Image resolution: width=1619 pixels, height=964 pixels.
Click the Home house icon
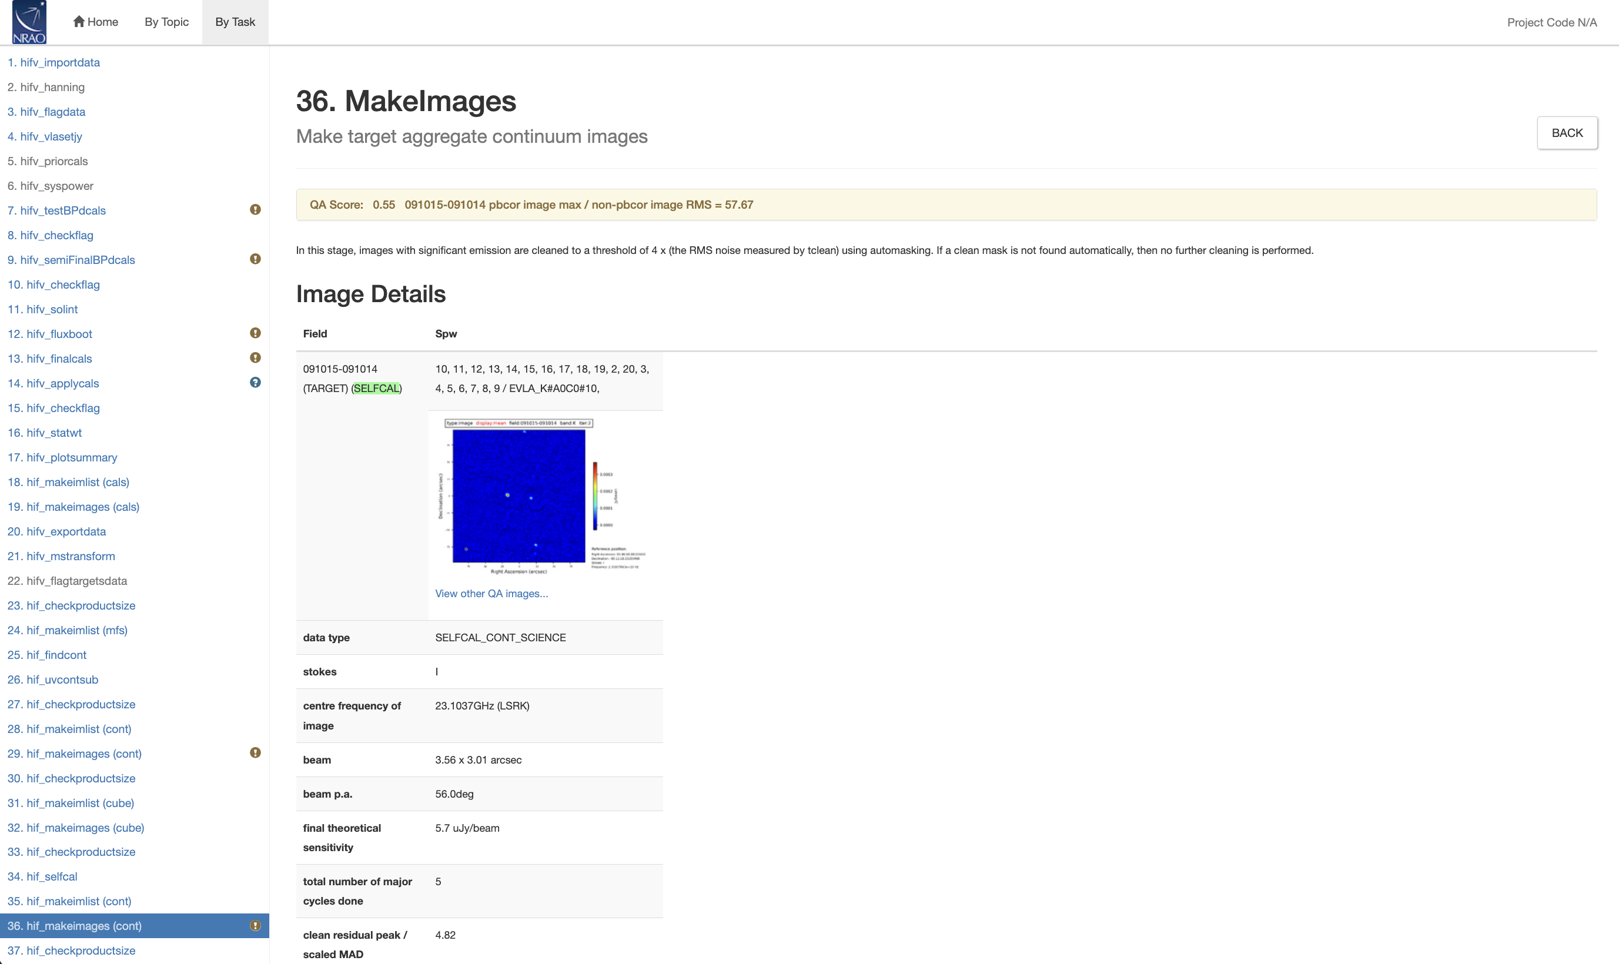[79, 21]
